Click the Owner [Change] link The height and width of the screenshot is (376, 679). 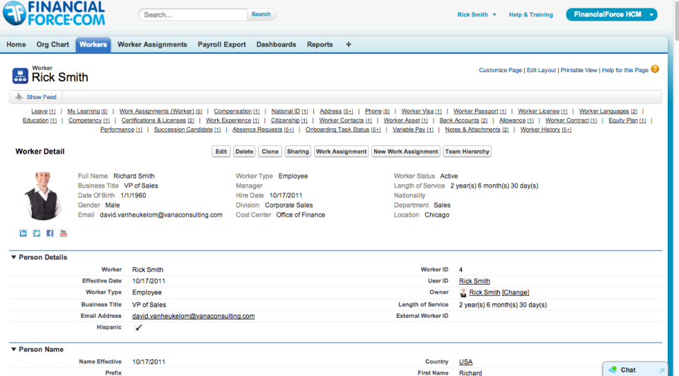(516, 292)
